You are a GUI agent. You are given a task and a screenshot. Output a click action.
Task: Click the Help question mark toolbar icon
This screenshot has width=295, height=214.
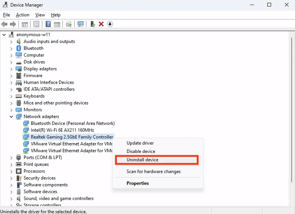pos(48,24)
